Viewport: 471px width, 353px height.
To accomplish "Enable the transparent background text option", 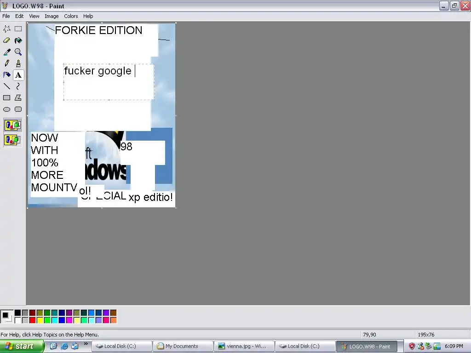I will click(x=12, y=140).
